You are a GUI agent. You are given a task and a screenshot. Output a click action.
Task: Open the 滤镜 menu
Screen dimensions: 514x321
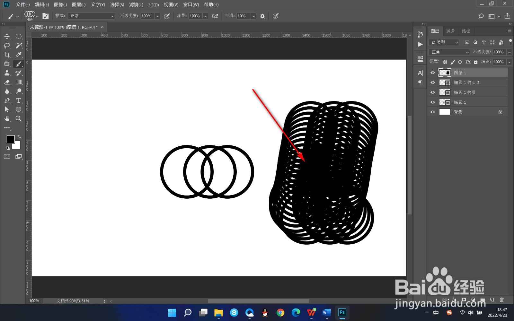point(136,4)
